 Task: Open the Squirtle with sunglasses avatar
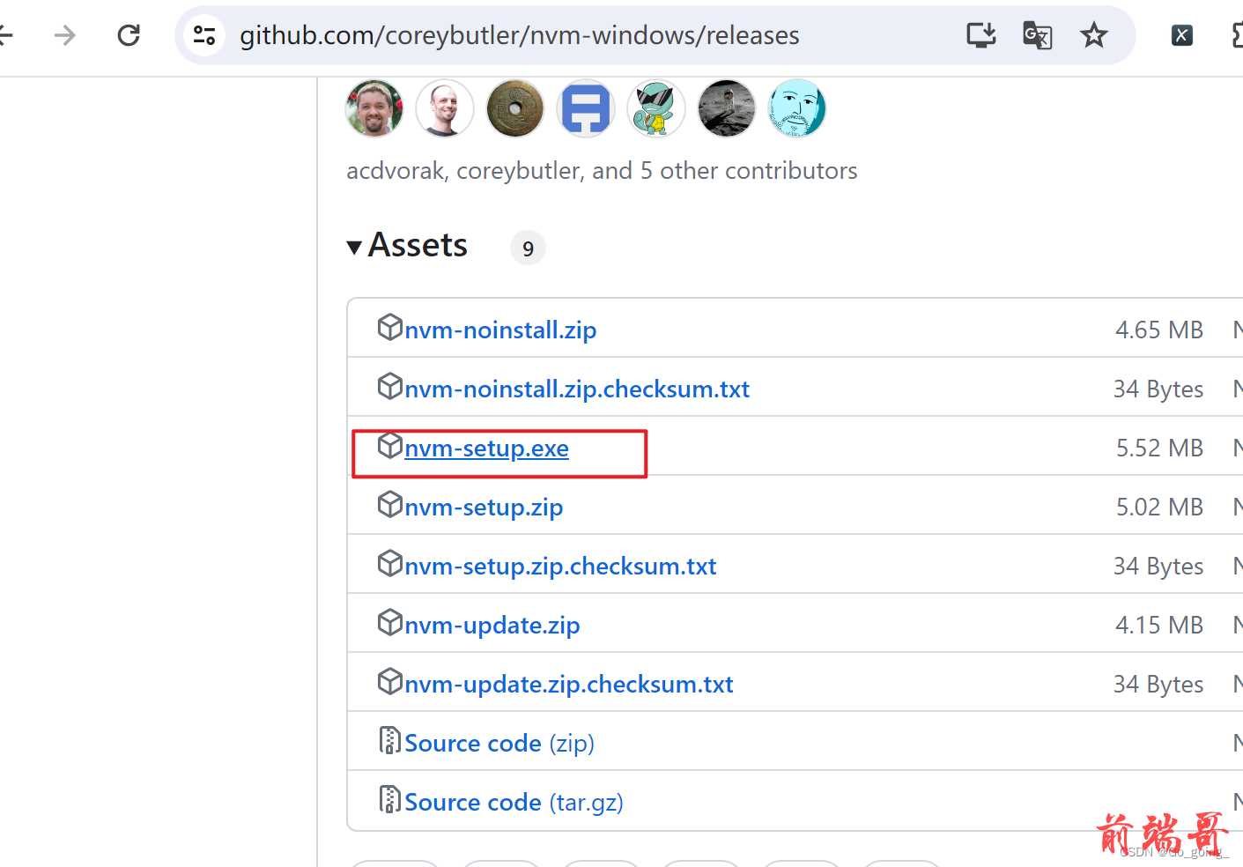click(656, 108)
